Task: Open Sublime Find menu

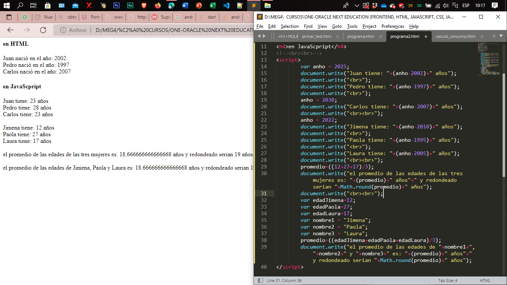Action: [x=308, y=26]
